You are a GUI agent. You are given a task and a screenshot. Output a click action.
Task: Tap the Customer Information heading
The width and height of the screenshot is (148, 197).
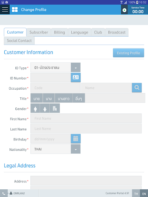29,52
